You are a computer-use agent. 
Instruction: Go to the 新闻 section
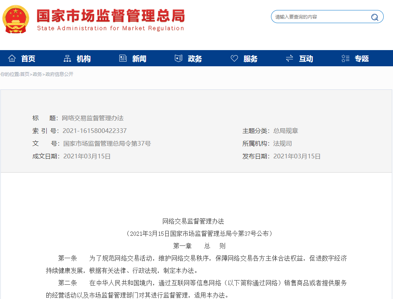(x=139, y=59)
